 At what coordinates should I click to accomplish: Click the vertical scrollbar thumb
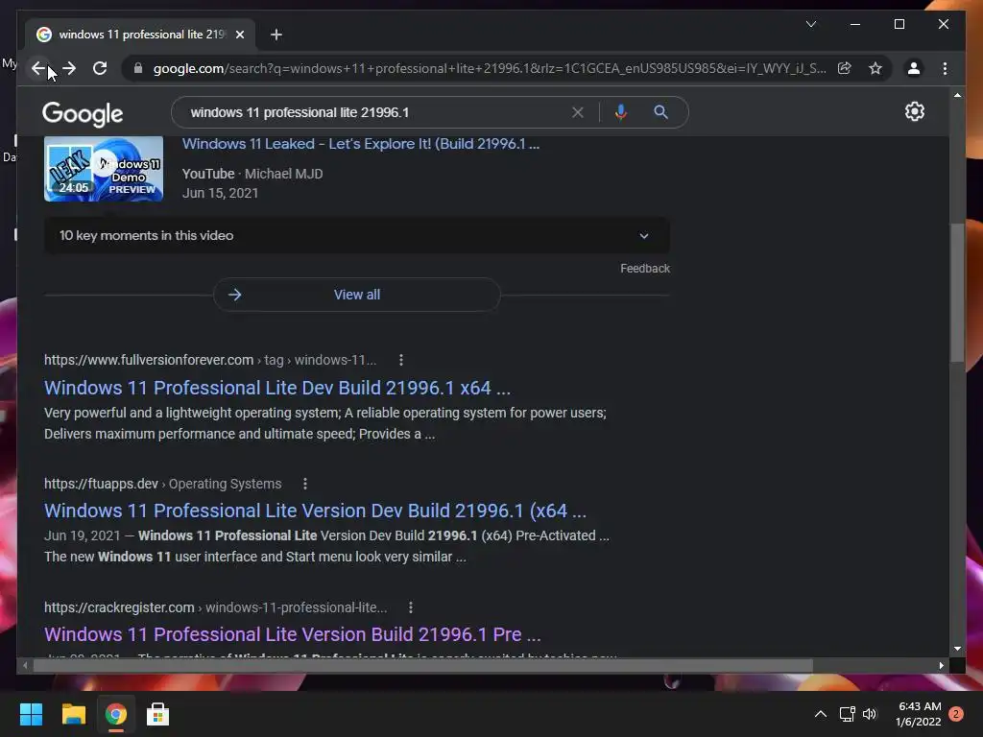tap(957, 292)
